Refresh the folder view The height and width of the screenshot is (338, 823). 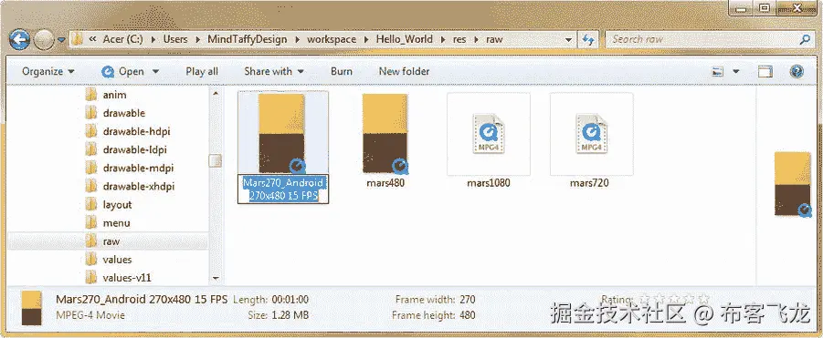tap(588, 40)
